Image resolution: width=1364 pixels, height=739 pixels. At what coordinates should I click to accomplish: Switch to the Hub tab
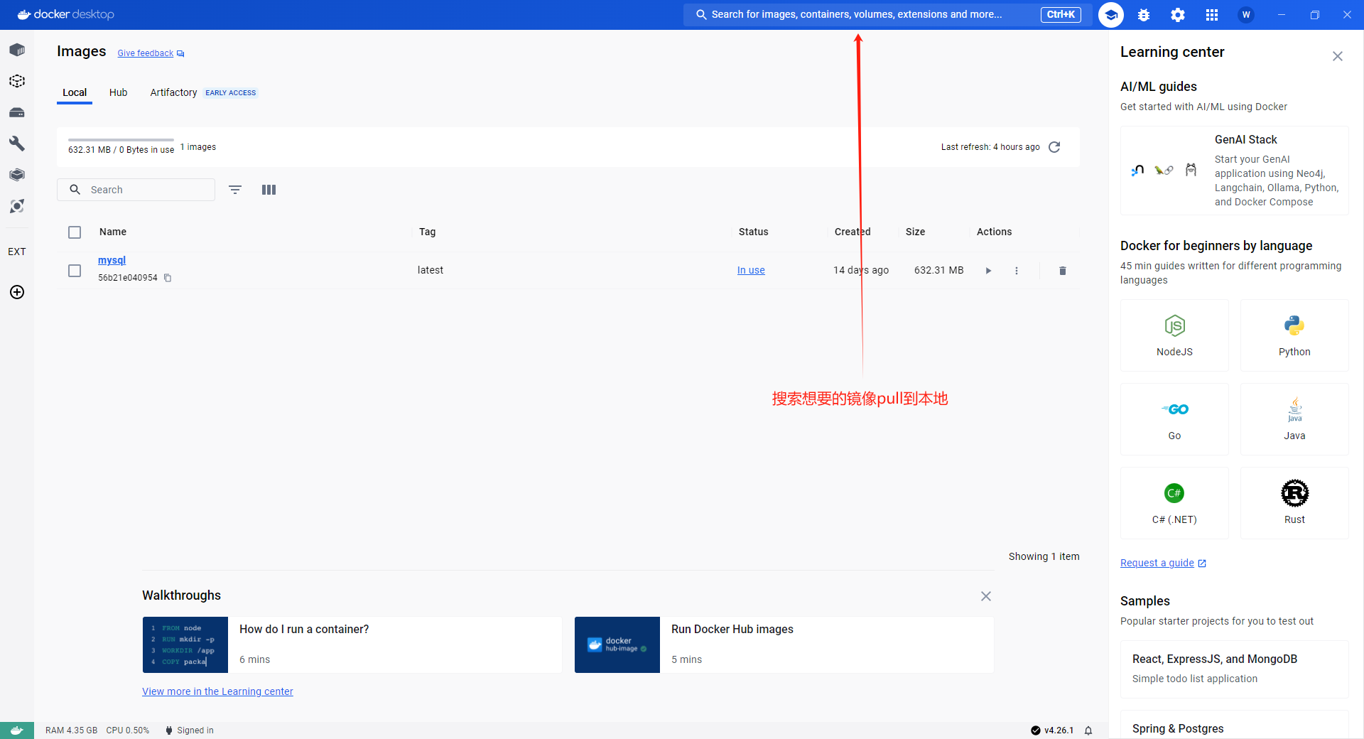coord(118,92)
